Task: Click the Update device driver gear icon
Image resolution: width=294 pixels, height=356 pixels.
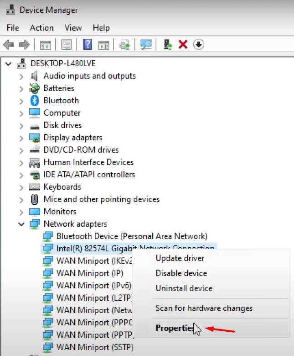Action: (124, 44)
